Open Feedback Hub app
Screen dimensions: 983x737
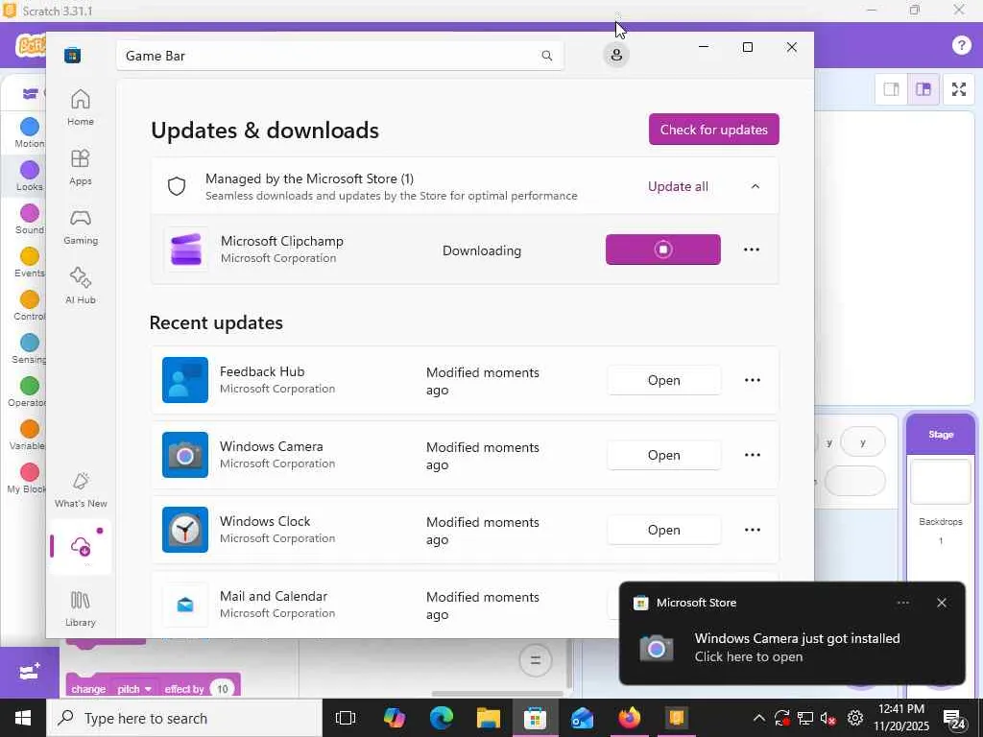[664, 380]
